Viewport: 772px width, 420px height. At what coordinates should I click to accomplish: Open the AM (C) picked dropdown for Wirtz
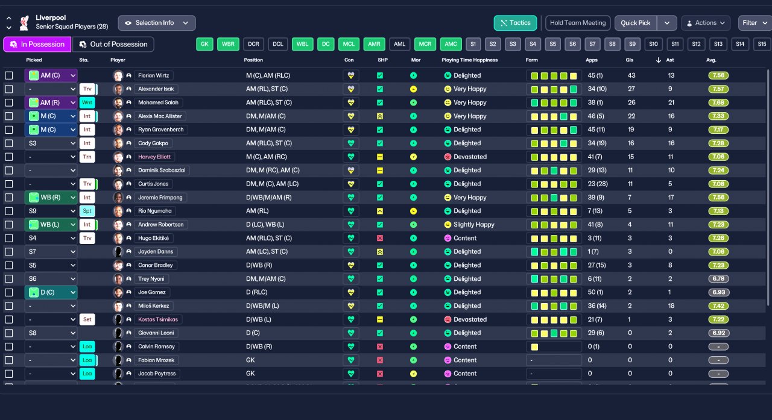[51, 76]
